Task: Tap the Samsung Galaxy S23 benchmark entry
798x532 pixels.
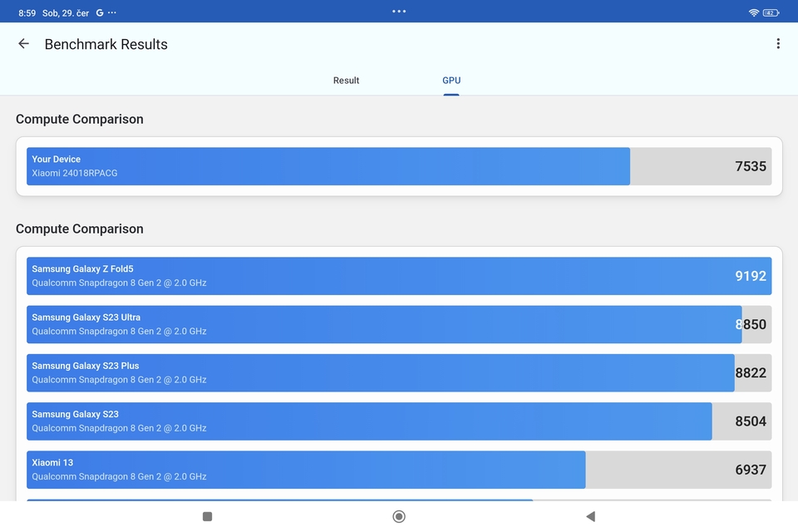Action: point(371,421)
